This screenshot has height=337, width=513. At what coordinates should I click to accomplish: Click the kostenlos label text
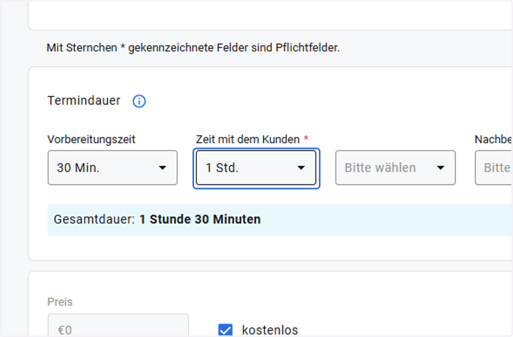click(x=270, y=330)
